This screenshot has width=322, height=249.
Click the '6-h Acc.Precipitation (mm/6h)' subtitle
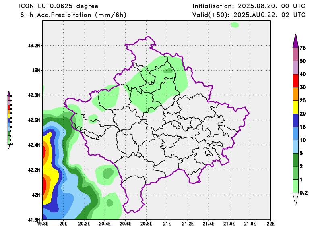tap(73, 15)
